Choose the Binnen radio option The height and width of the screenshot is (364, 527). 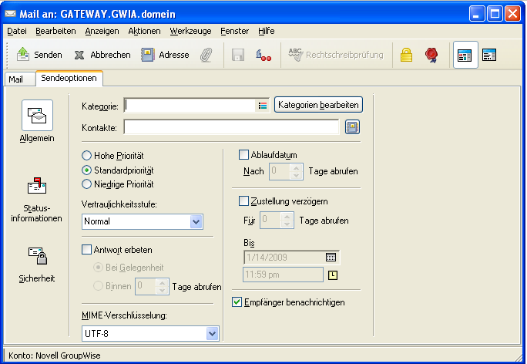click(98, 286)
